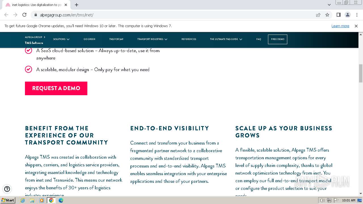This screenshot has height=204, width=363.
Task: Expand The Ultimate TMS Guide dropdown
Action: coord(226,39)
